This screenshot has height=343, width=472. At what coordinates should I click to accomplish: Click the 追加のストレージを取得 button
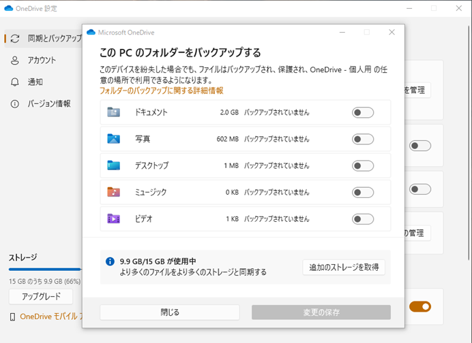[x=344, y=267]
